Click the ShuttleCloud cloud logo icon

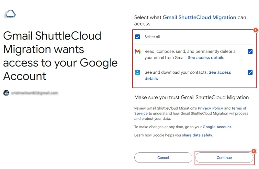click(x=10, y=14)
